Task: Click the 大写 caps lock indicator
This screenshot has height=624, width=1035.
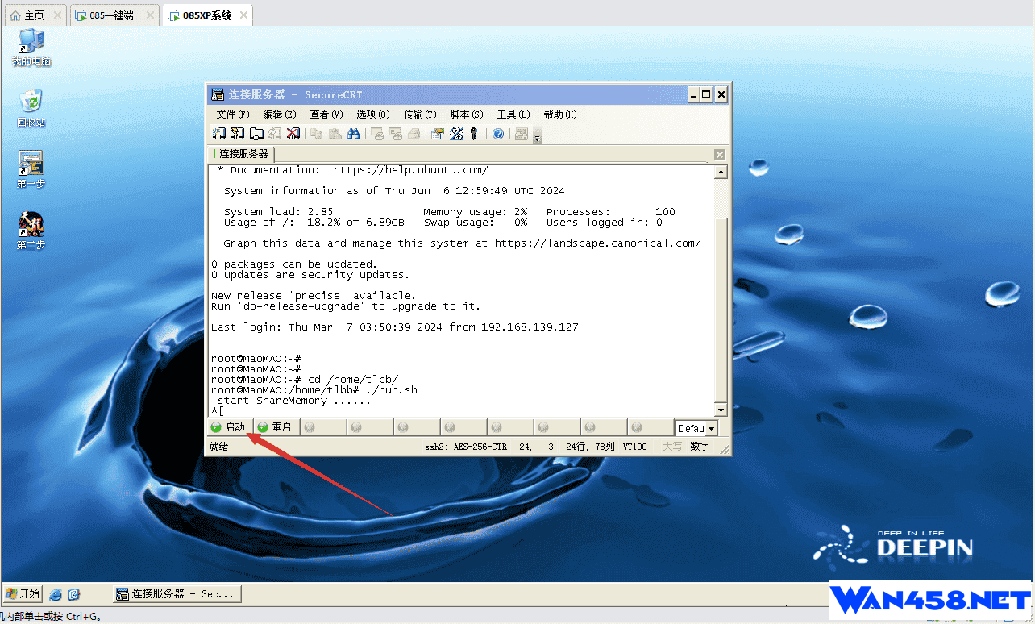Action: tap(672, 447)
